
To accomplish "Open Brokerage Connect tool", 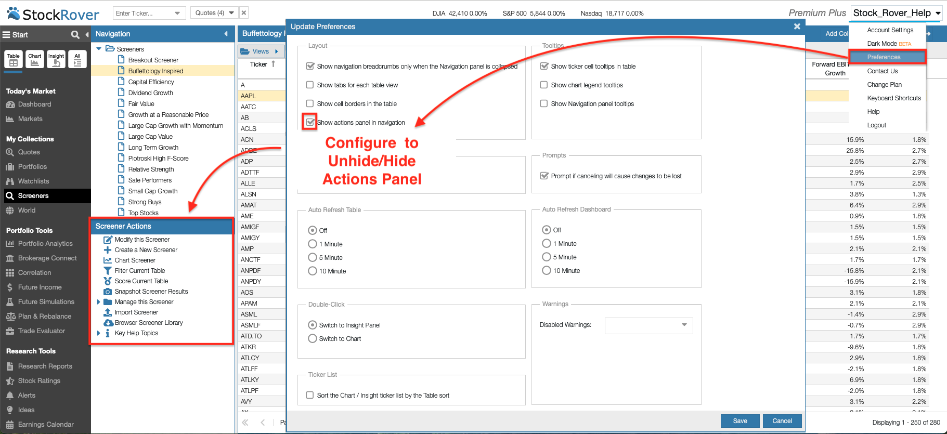I will (47, 258).
